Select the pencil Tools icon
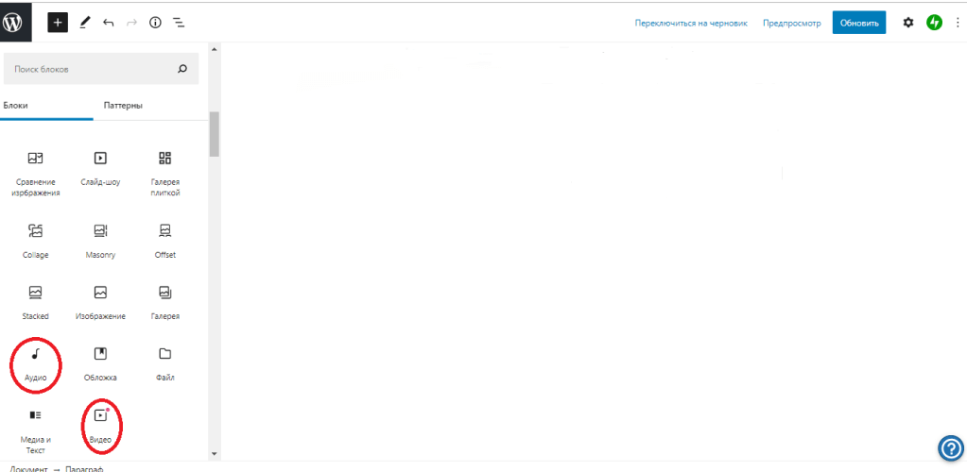 (x=84, y=22)
